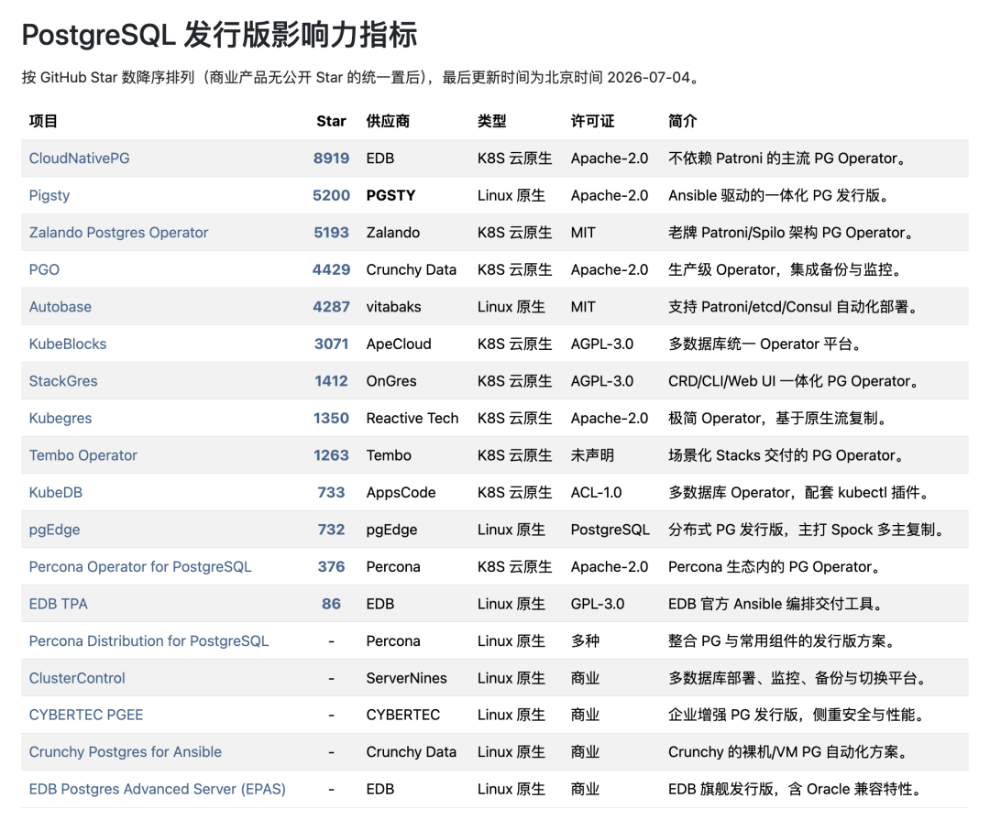
Task: Click the Percona Operator for PostgreSQL link
Action: point(140,567)
